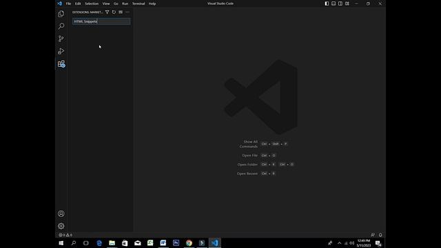
Task: Open the Go menu
Action: pos(116,3)
